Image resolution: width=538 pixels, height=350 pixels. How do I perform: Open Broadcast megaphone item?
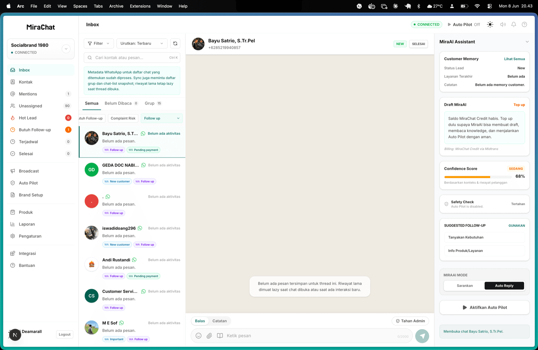coord(41,171)
